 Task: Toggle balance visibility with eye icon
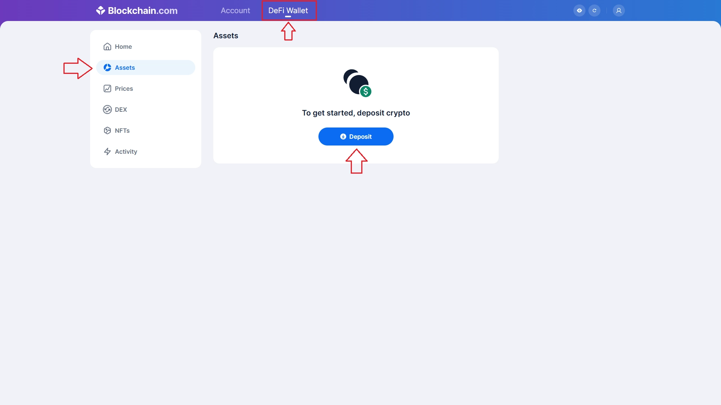(579, 10)
